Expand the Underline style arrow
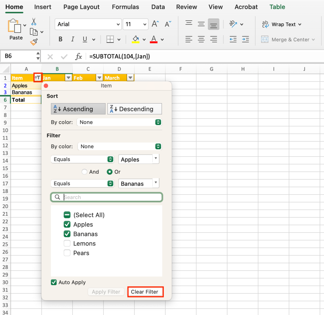 [x=94, y=40]
